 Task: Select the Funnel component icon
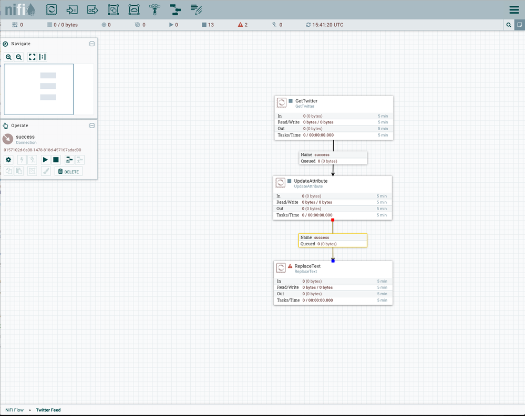155,9
